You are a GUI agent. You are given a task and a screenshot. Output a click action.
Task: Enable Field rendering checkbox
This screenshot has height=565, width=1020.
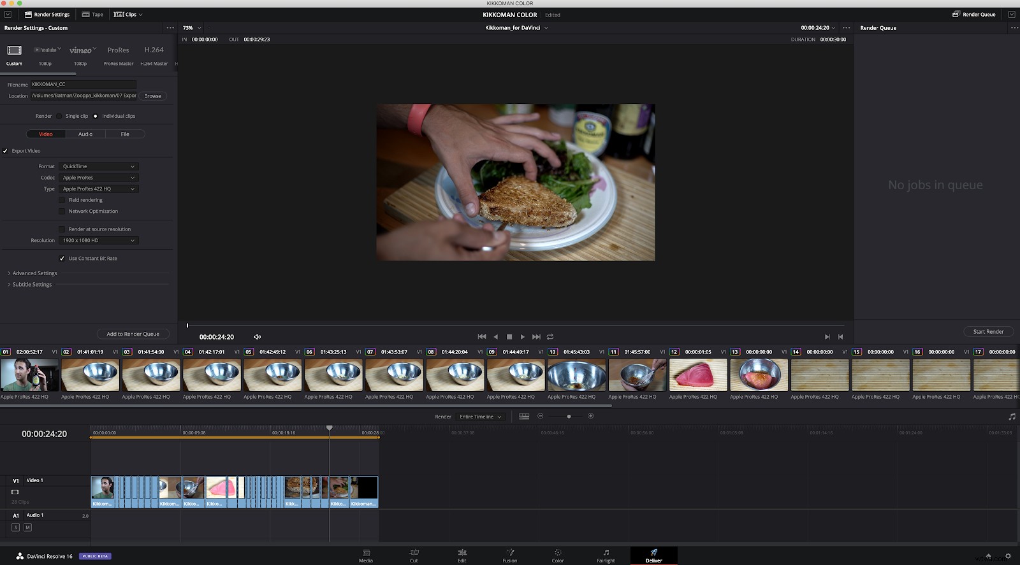62,200
